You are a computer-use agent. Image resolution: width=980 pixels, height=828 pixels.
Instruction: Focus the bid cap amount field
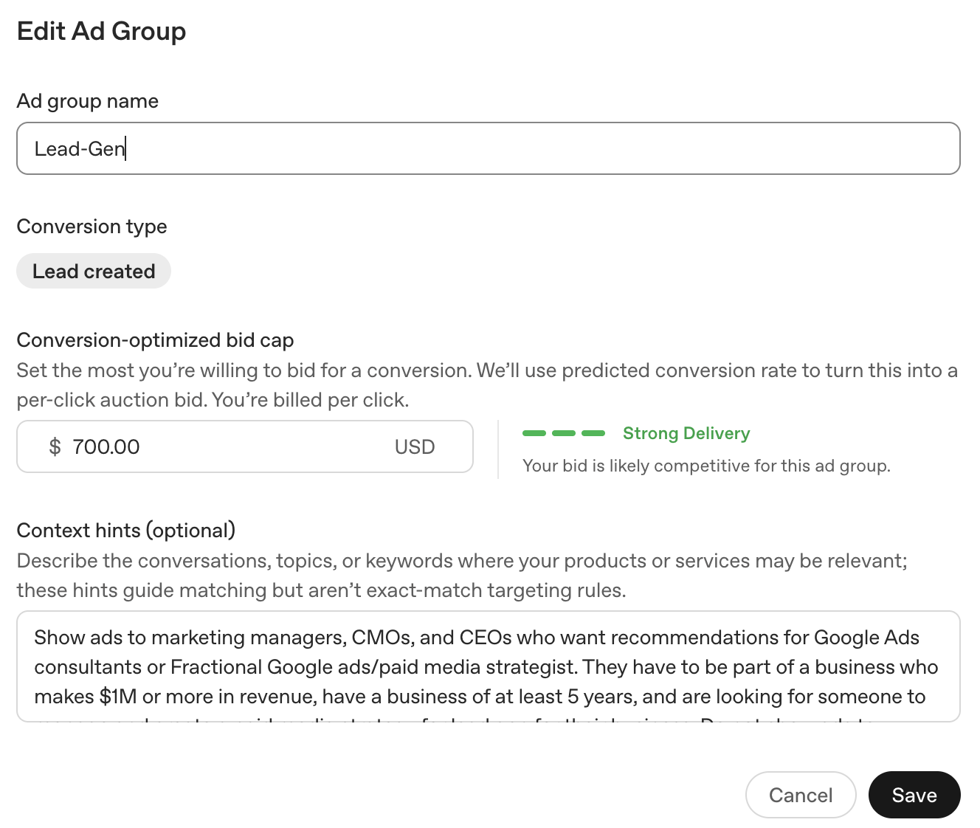coord(245,446)
